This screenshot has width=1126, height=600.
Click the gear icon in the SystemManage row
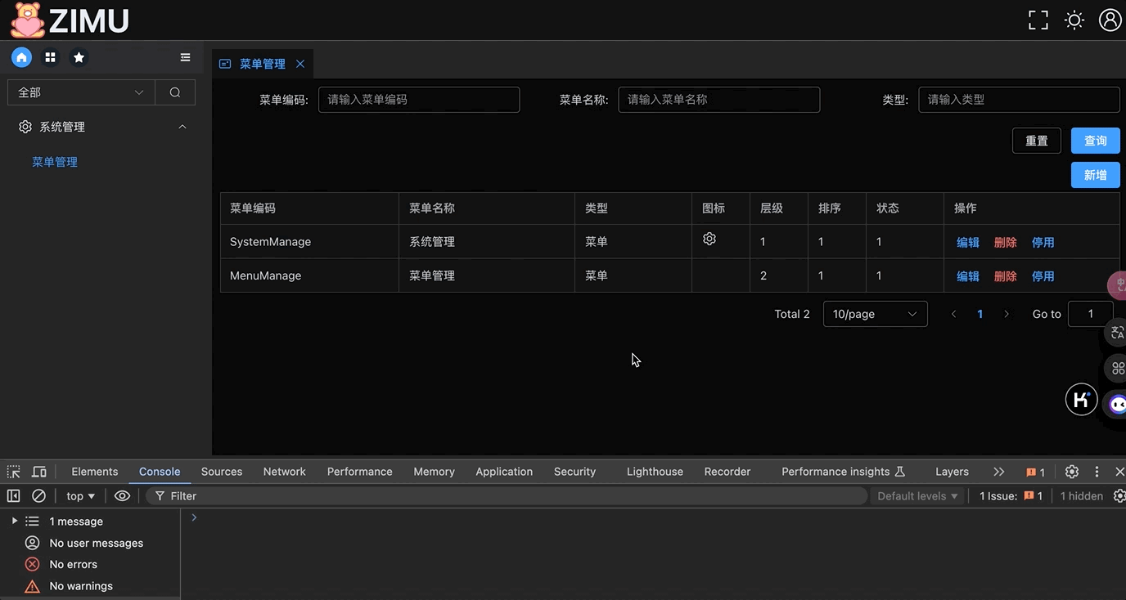709,239
